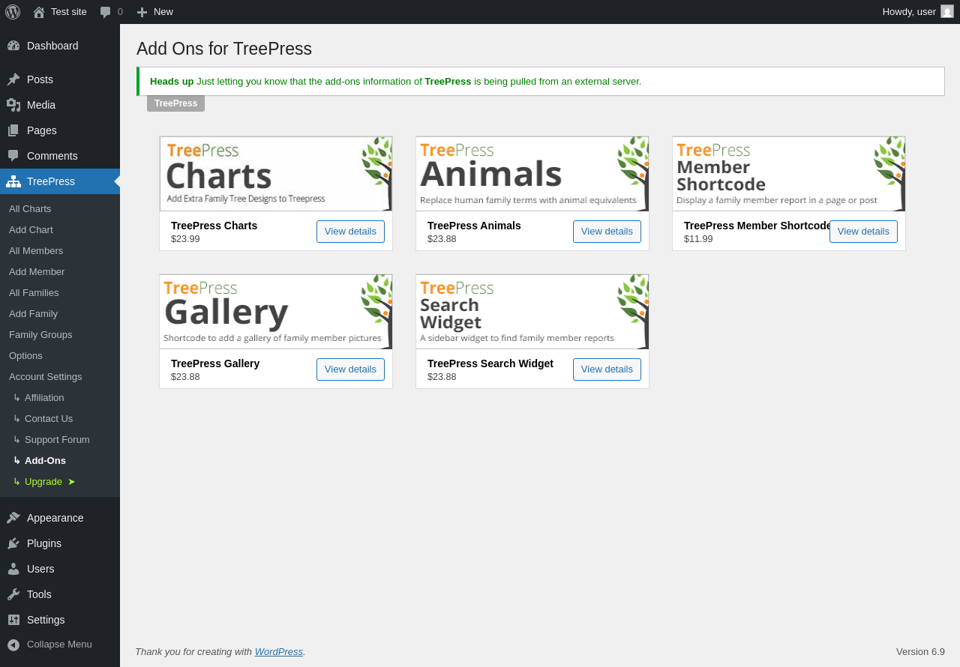This screenshot has height=667, width=960.
Task: Select Add Family submenu item
Action: pyautogui.click(x=60, y=313)
